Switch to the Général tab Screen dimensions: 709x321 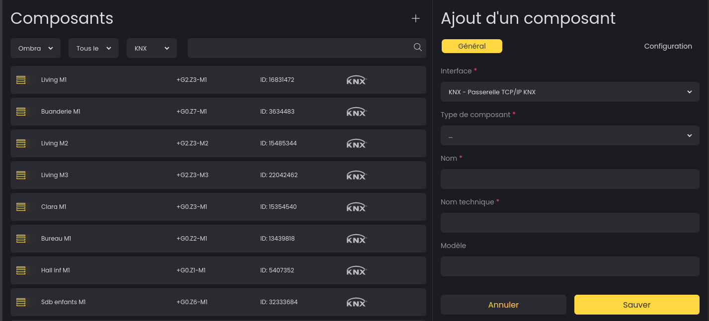pyautogui.click(x=472, y=46)
